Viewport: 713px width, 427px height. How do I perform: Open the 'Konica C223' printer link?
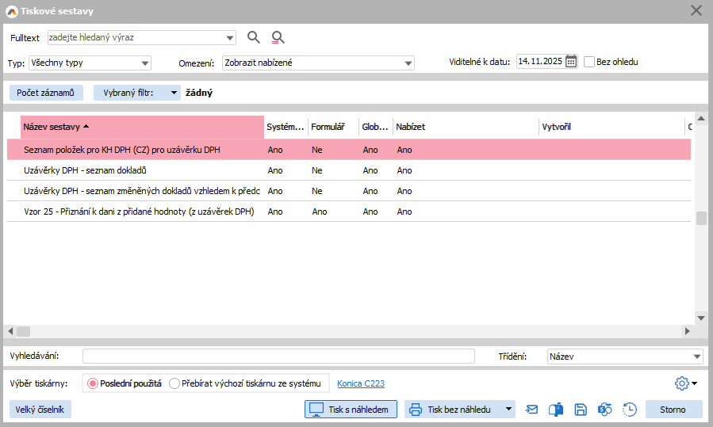pyautogui.click(x=361, y=383)
